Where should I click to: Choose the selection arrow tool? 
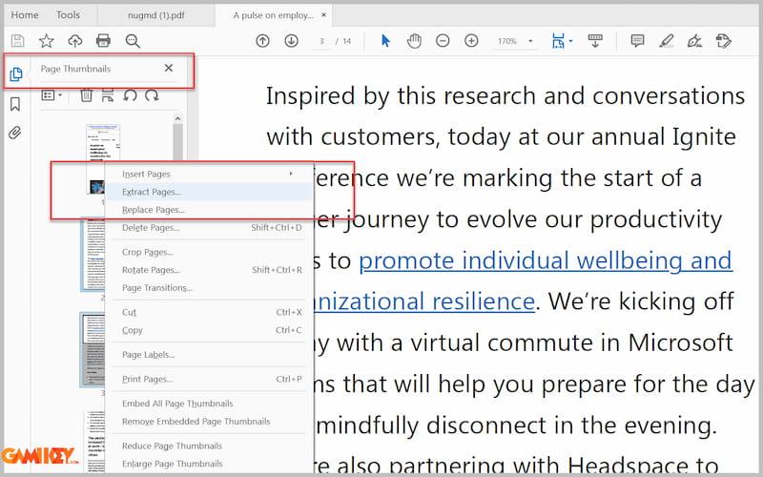[x=385, y=41]
